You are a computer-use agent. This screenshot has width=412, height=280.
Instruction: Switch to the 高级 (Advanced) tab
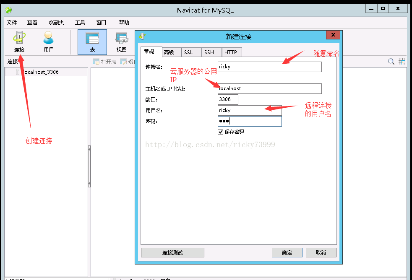coord(172,52)
